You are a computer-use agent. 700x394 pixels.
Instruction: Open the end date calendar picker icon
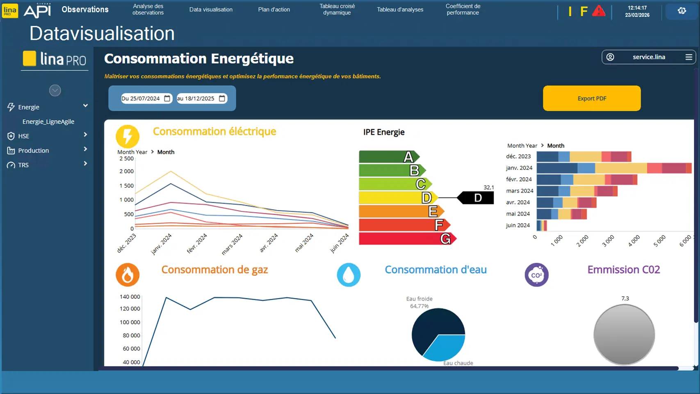coord(222,98)
